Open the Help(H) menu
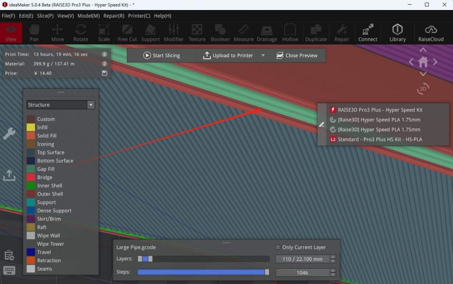This screenshot has height=284, width=453. point(162,16)
